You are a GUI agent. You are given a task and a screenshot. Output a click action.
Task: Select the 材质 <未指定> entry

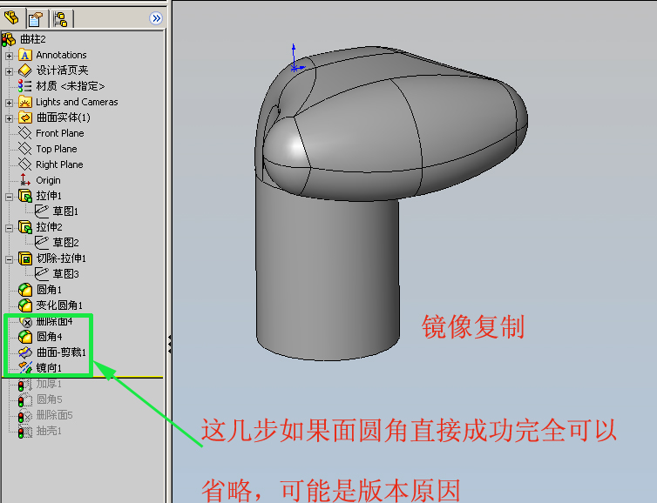70,86
